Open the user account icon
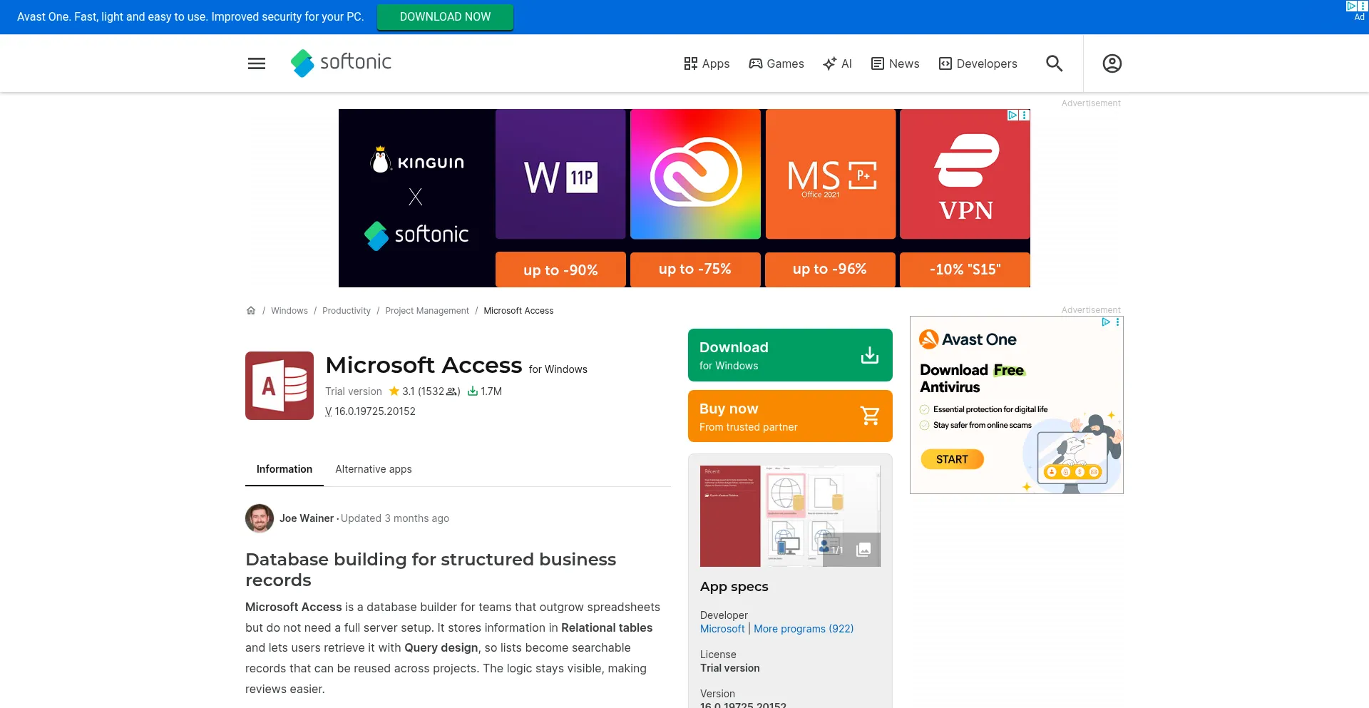Image resolution: width=1369 pixels, height=708 pixels. click(1112, 63)
